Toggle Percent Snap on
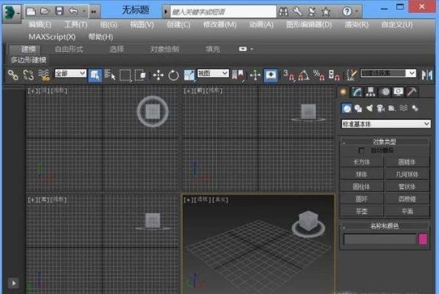439x294 pixels. pyautogui.click(x=319, y=75)
